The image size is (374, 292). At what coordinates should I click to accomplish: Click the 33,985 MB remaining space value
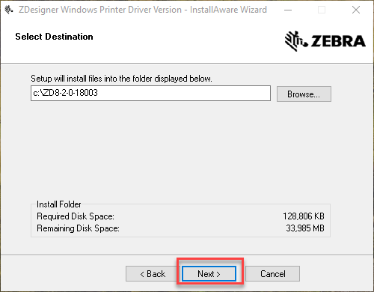point(305,228)
